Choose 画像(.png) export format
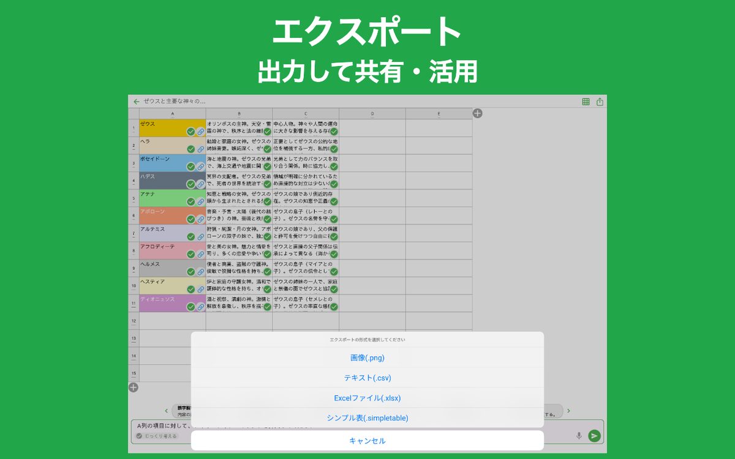The width and height of the screenshot is (735, 459). (367, 357)
